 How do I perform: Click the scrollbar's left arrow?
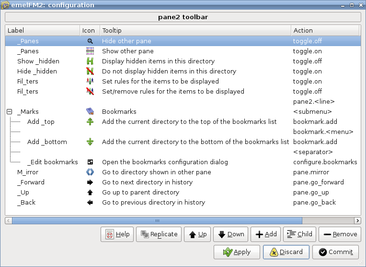[x=9, y=221]
